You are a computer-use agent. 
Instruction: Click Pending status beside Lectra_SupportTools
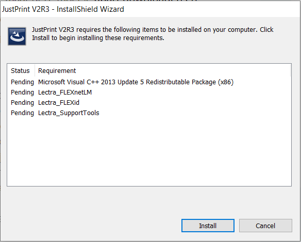[22, 113]
